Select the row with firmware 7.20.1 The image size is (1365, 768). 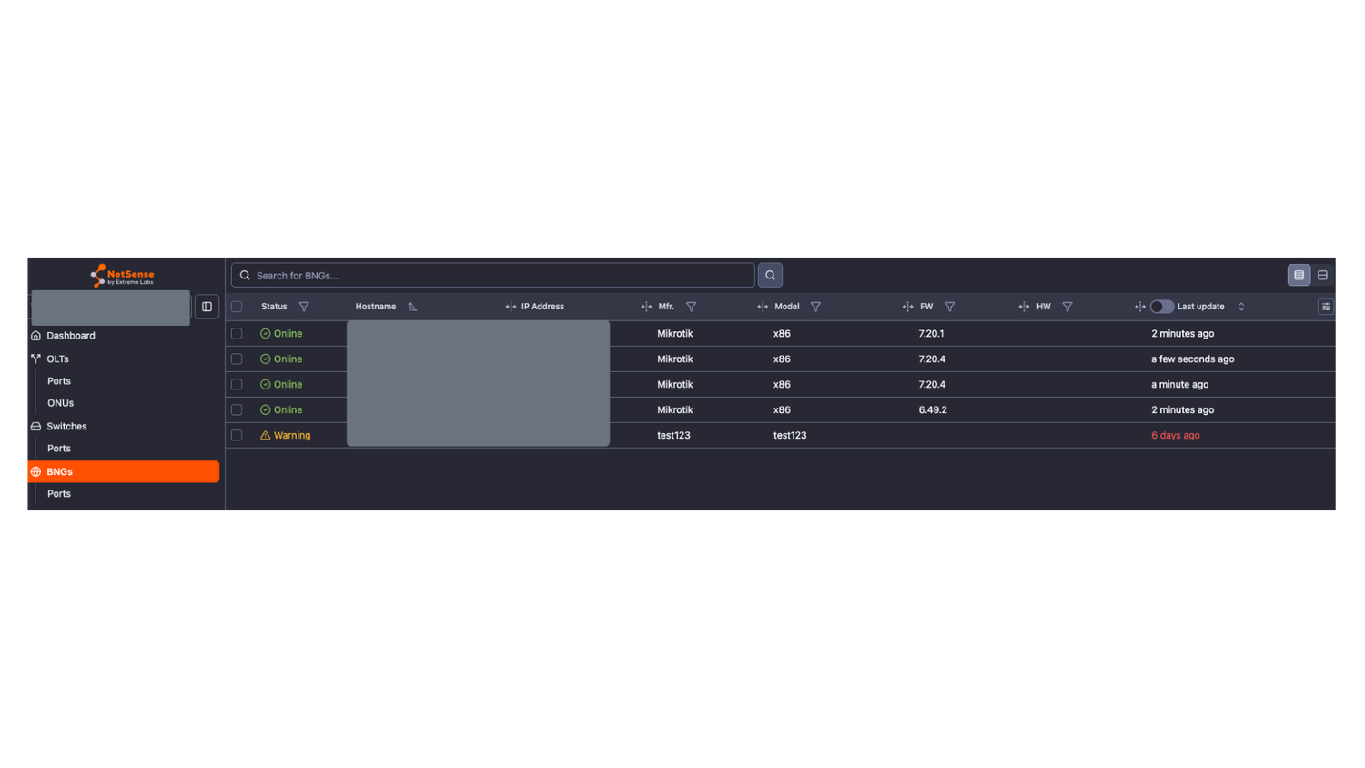tap(237, 334)
